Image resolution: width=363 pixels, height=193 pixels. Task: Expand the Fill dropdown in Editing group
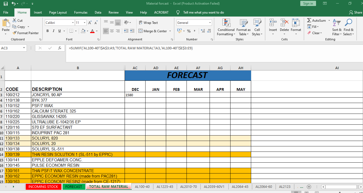(318, 27)
